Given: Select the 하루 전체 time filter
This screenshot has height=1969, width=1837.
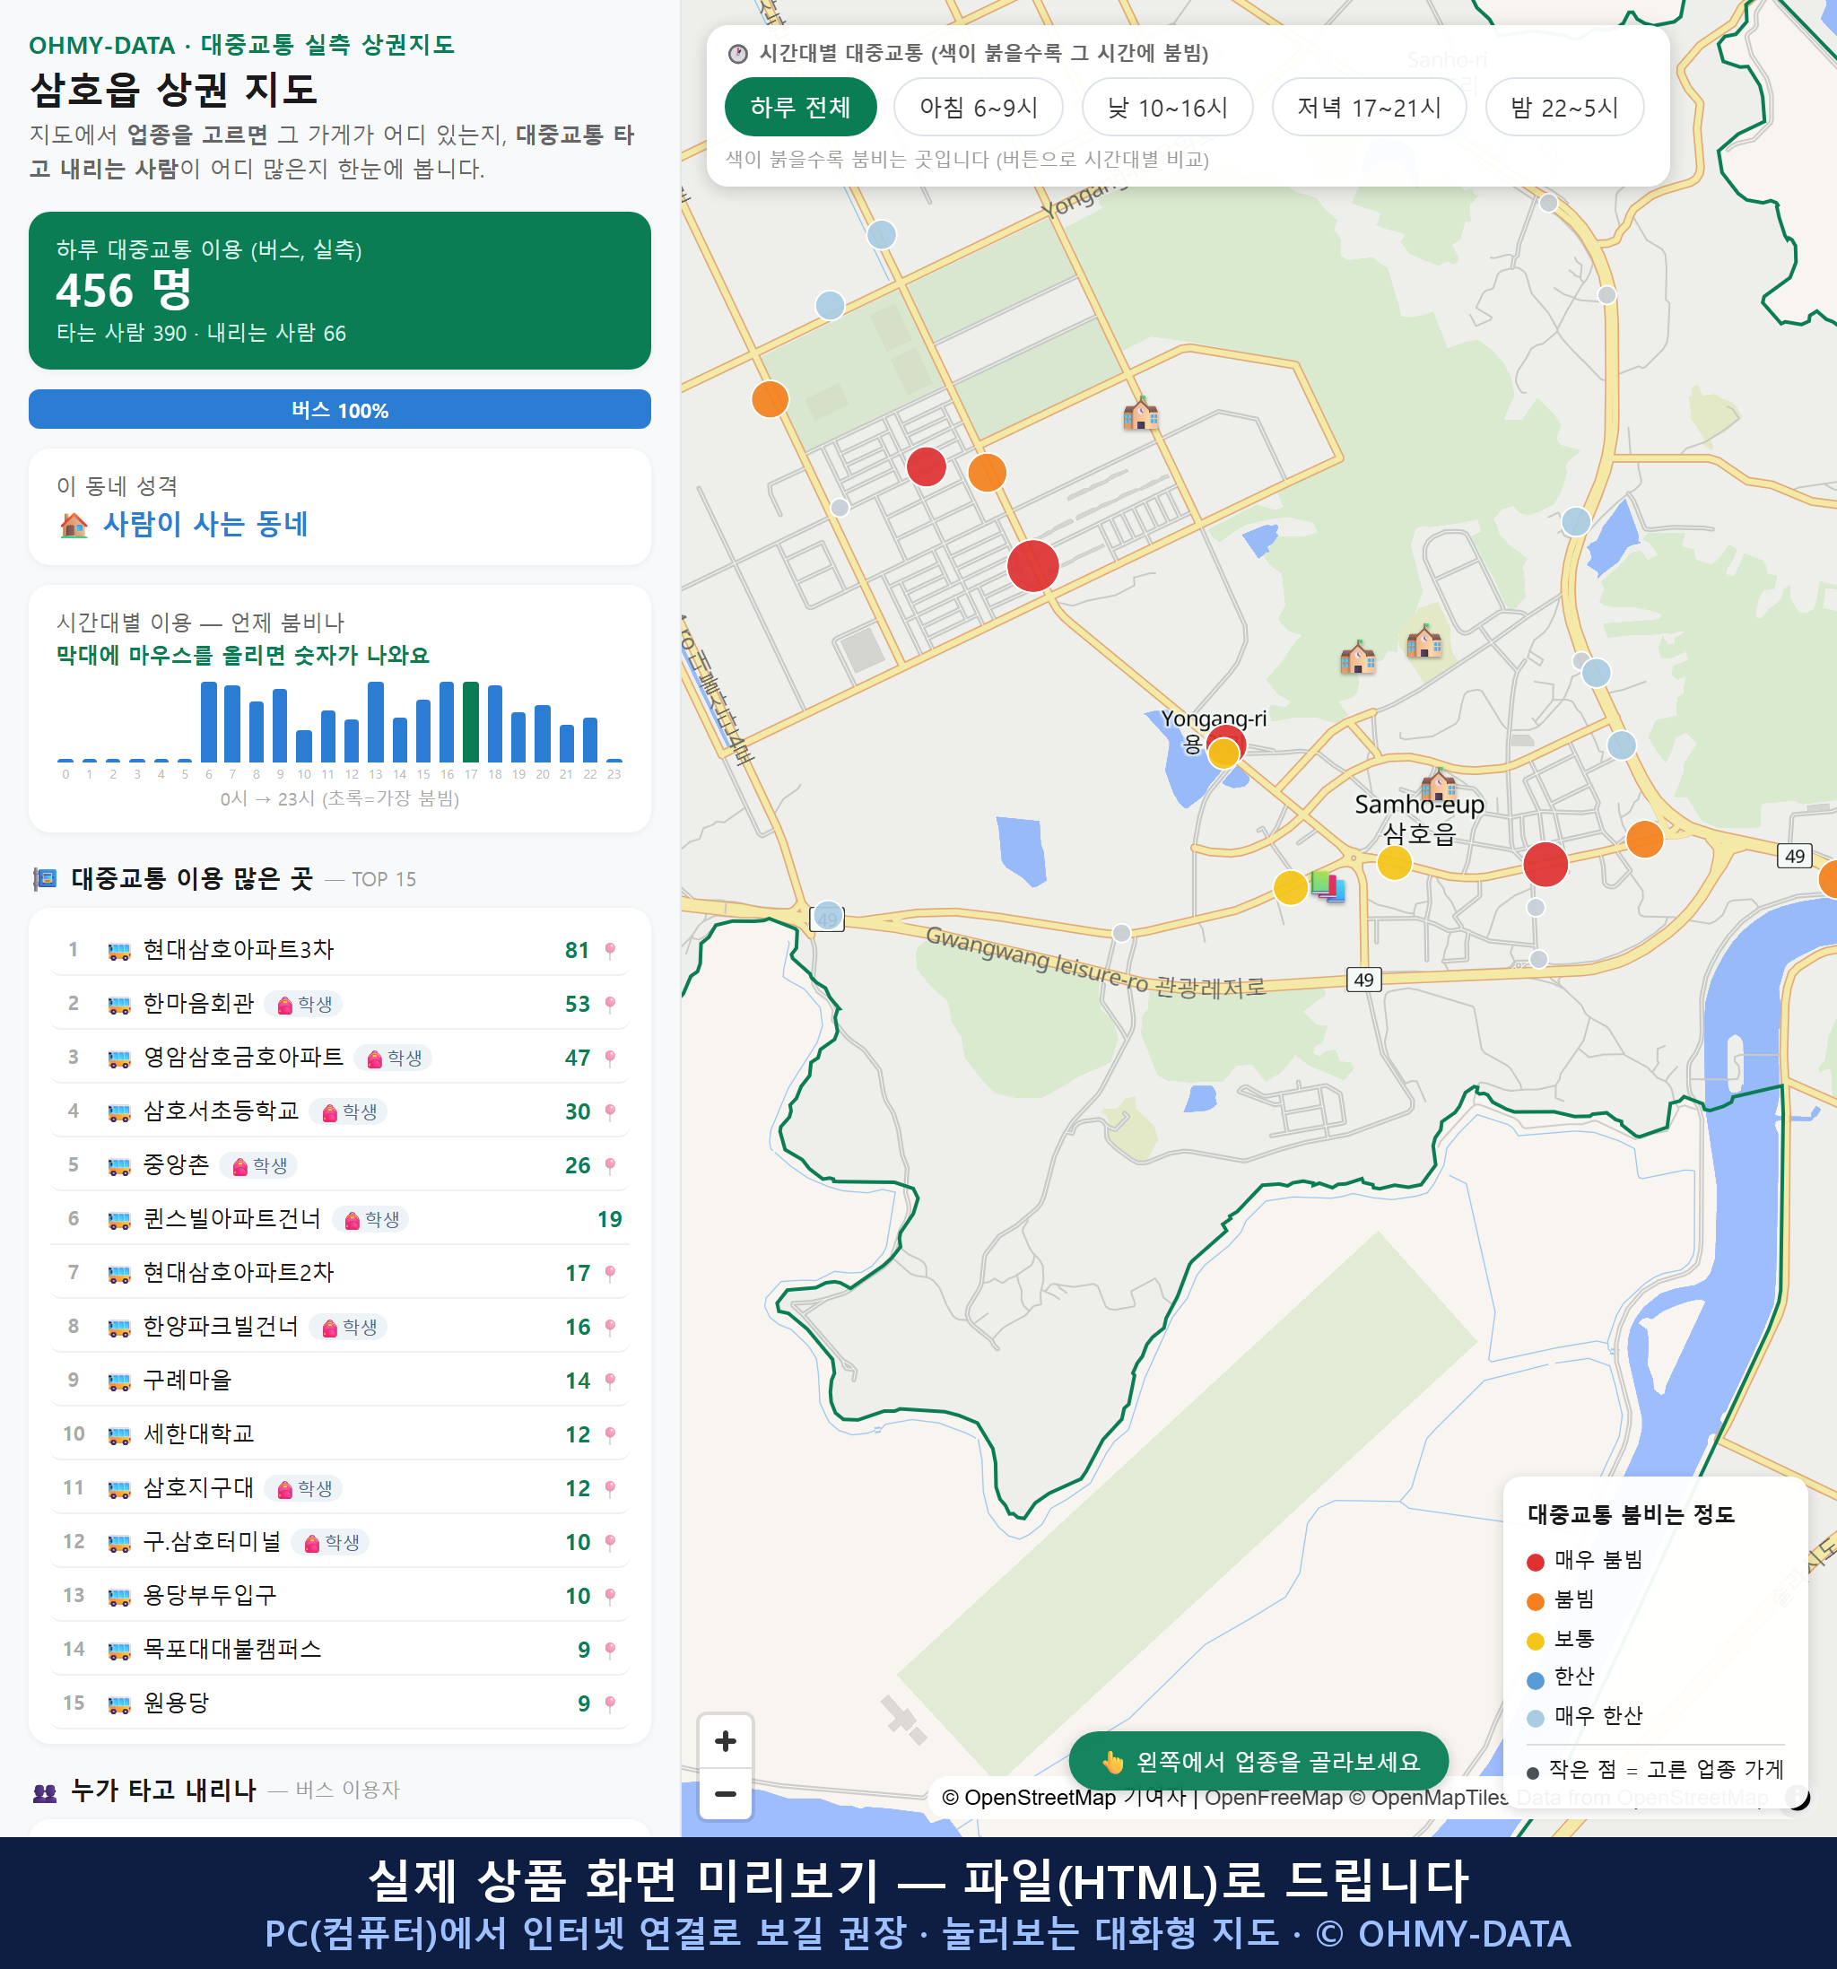Looking at the screenshot, I should [800, 107].
